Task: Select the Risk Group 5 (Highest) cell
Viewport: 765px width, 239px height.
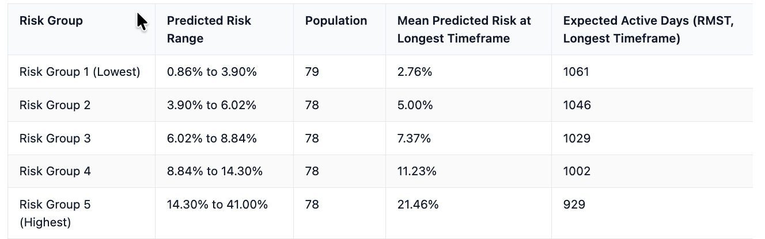Action: pos(55,213)
